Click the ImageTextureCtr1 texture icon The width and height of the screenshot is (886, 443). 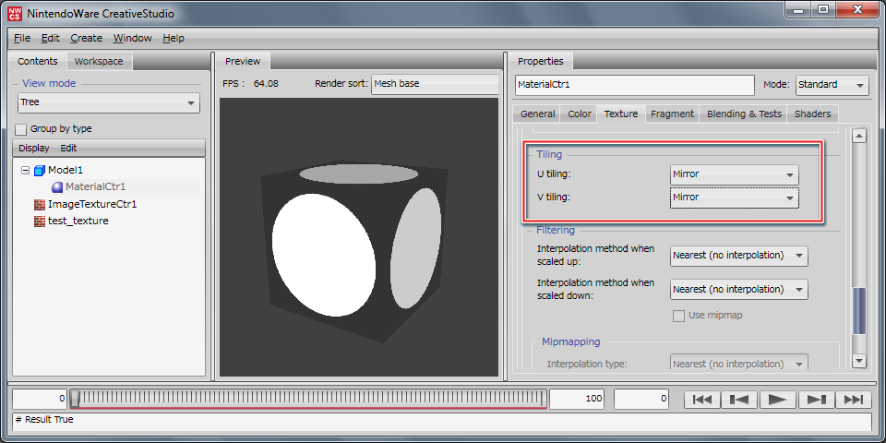pyautogui.click(x=39, y=204)
